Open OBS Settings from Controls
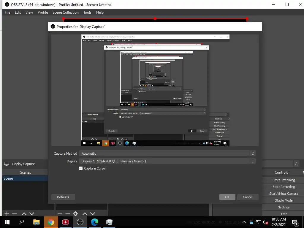This screenshot has height=228, width=304. coord(284,207)
